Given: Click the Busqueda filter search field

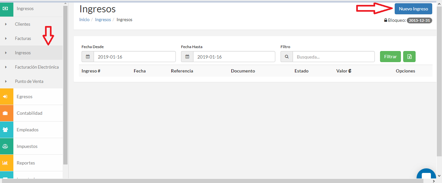Looking at the screenshot, I should (x=333, y=57).
